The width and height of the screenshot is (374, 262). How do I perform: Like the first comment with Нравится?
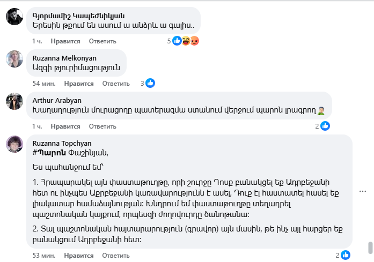coord(65,41)
